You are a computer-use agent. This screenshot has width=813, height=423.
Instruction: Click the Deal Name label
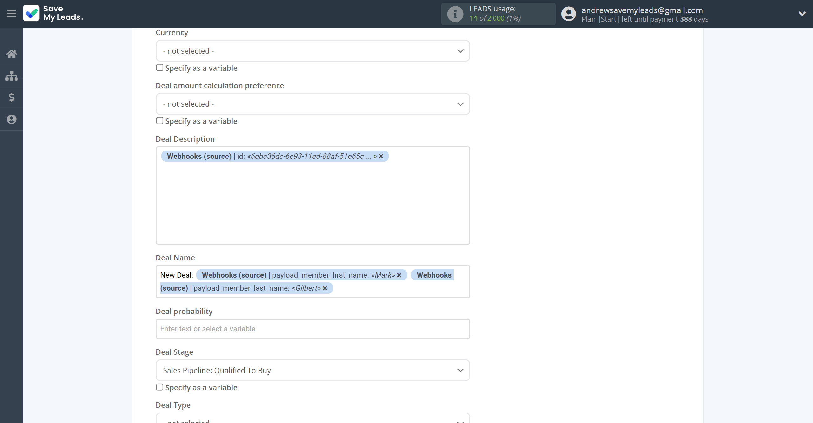(x=175, y=258)
